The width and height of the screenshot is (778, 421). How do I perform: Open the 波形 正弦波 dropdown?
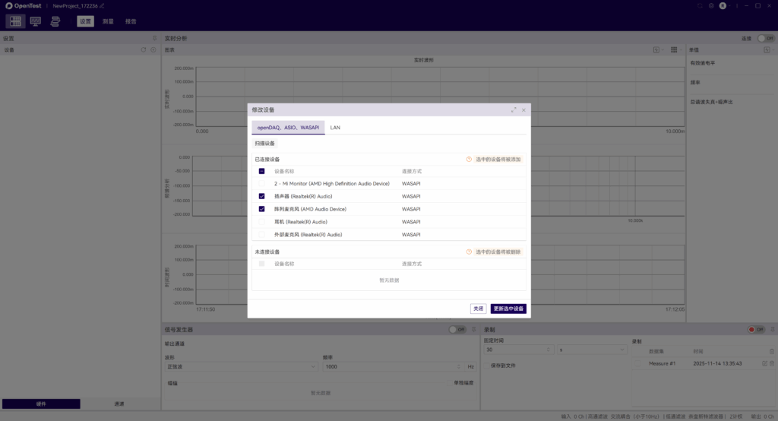pyautogui.click(x=241, y=366)
